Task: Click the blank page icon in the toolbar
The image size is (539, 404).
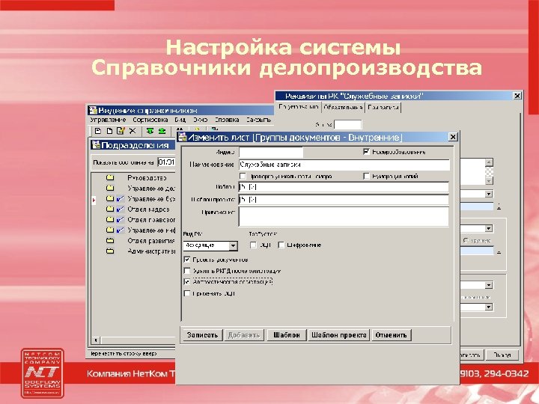Action: click(109, 131)
